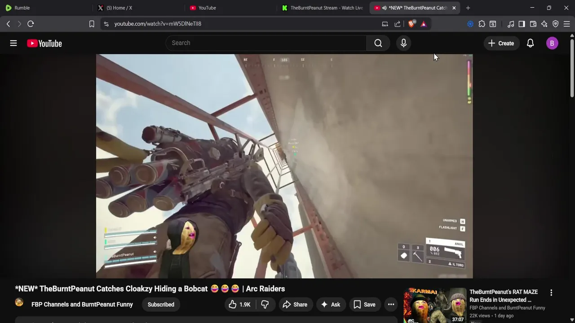The image size is (575, 323).
Task: Go to YouTube home via the logo
Action: tap(44, 43)
